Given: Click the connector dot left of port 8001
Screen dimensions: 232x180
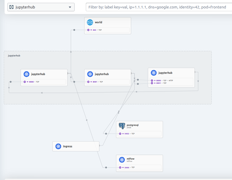Looking at the screenshot, I should [x=138, y=84].
